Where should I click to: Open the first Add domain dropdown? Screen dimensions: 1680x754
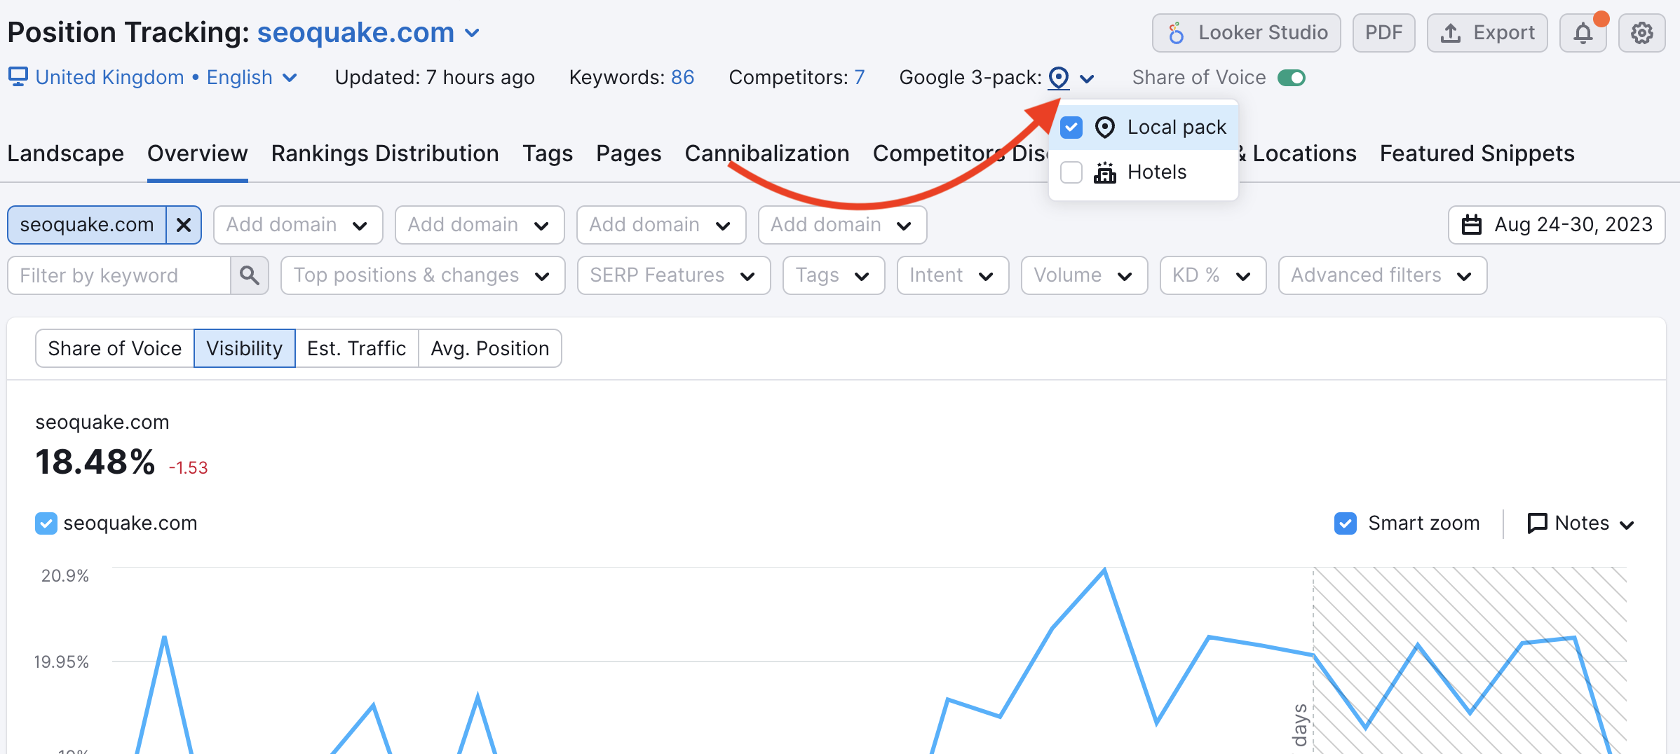[x=298, y=225]
